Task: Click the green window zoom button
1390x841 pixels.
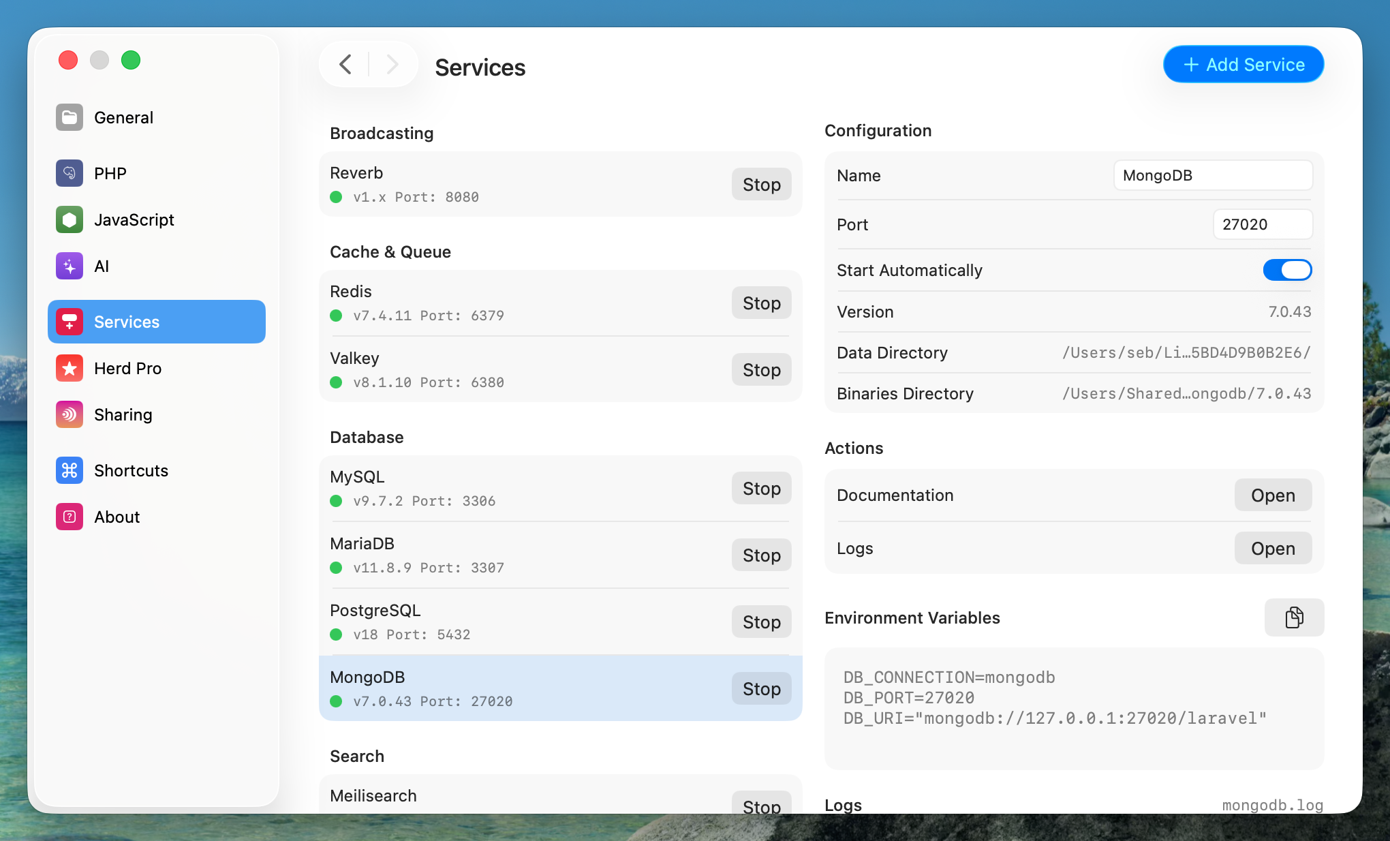Action: coord(131,60)
